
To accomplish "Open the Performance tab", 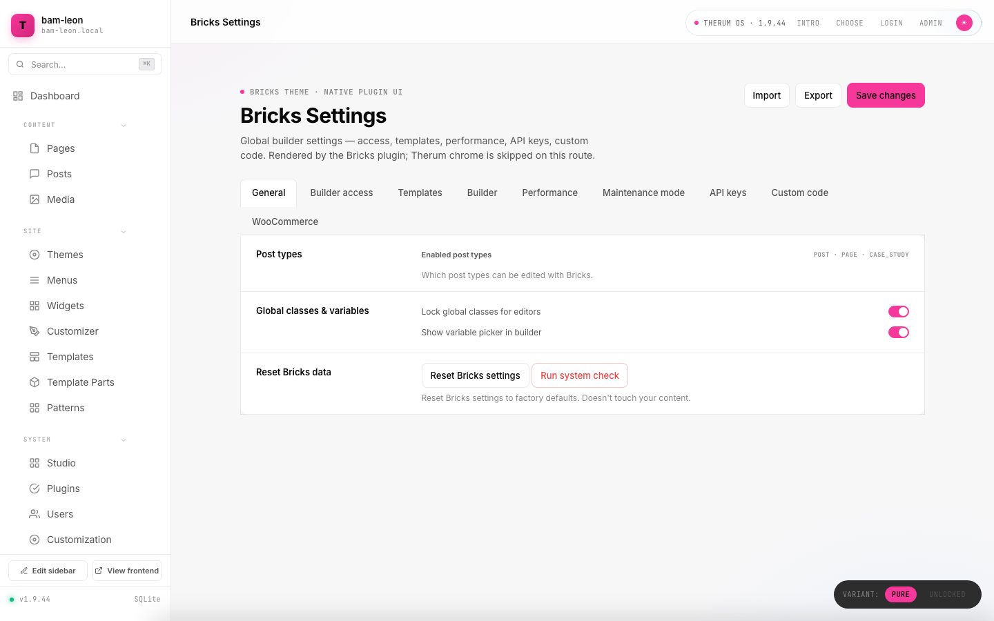I will point(550,193).
